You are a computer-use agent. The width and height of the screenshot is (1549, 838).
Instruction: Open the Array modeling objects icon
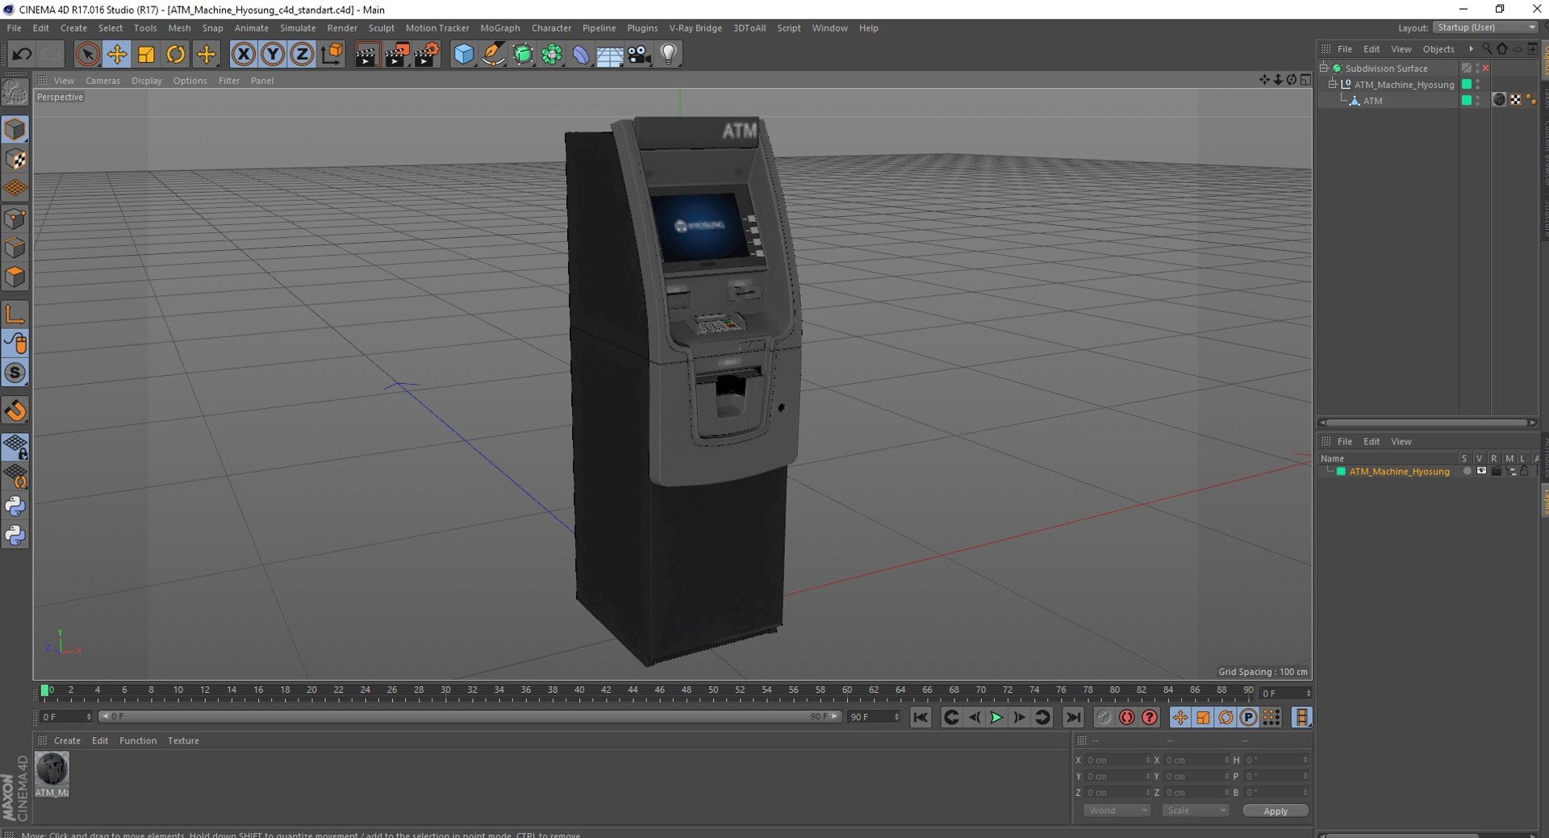tap(552, 54)
